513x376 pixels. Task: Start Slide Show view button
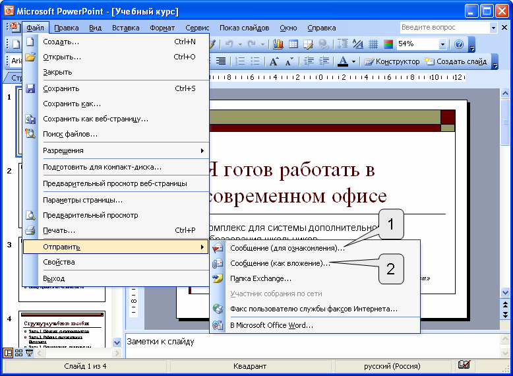pos(29,353)
